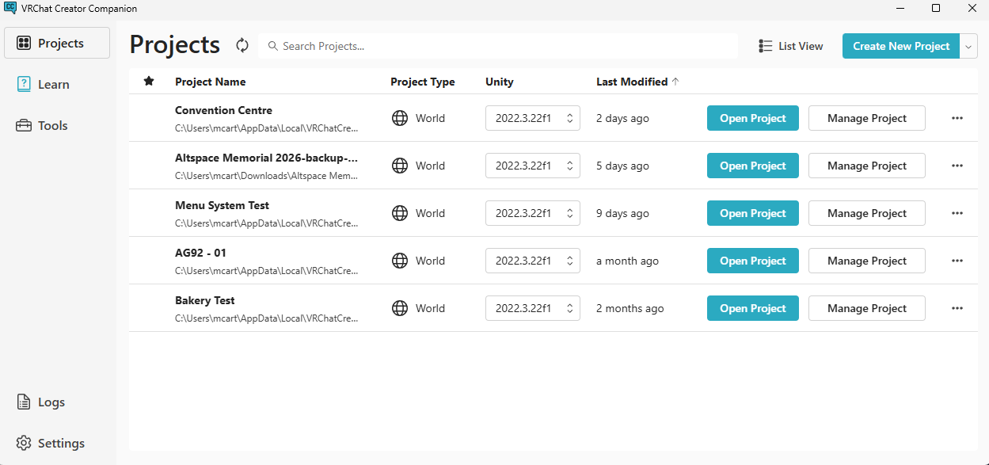This screenshot has height=465, width=989.
Task: Click the globe icon in Convention Centre row
Action: click(x=400, y=118)
